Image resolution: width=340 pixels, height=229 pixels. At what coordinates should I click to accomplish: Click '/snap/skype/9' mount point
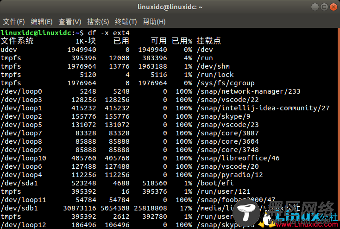click(x=224, y=116)
